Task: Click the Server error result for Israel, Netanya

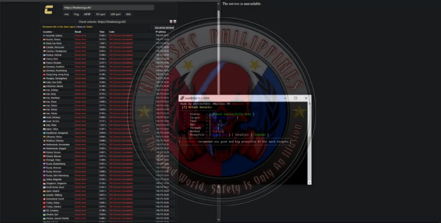Action: click(80, 117)
